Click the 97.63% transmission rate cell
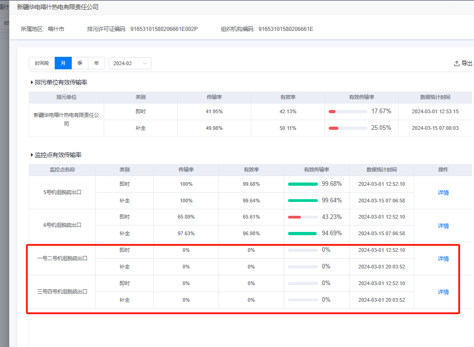 click(186, 233)
